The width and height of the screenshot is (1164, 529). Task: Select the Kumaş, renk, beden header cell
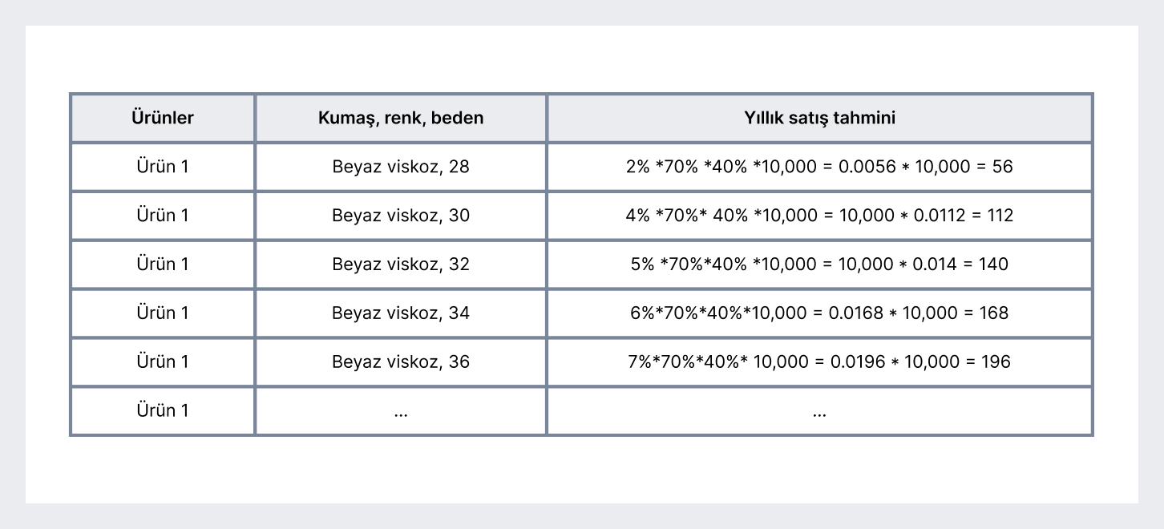point(401,119)
